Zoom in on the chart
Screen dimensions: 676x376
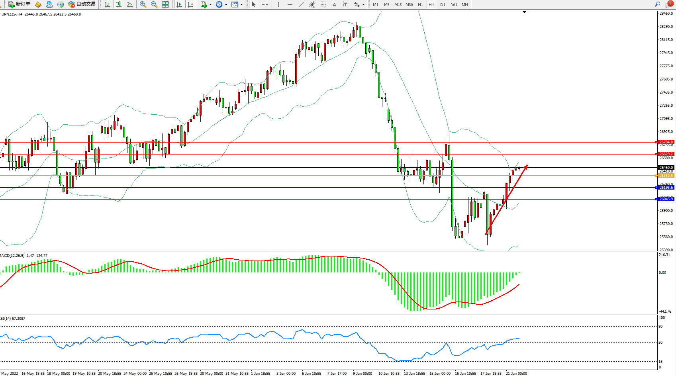coord(143,4)
